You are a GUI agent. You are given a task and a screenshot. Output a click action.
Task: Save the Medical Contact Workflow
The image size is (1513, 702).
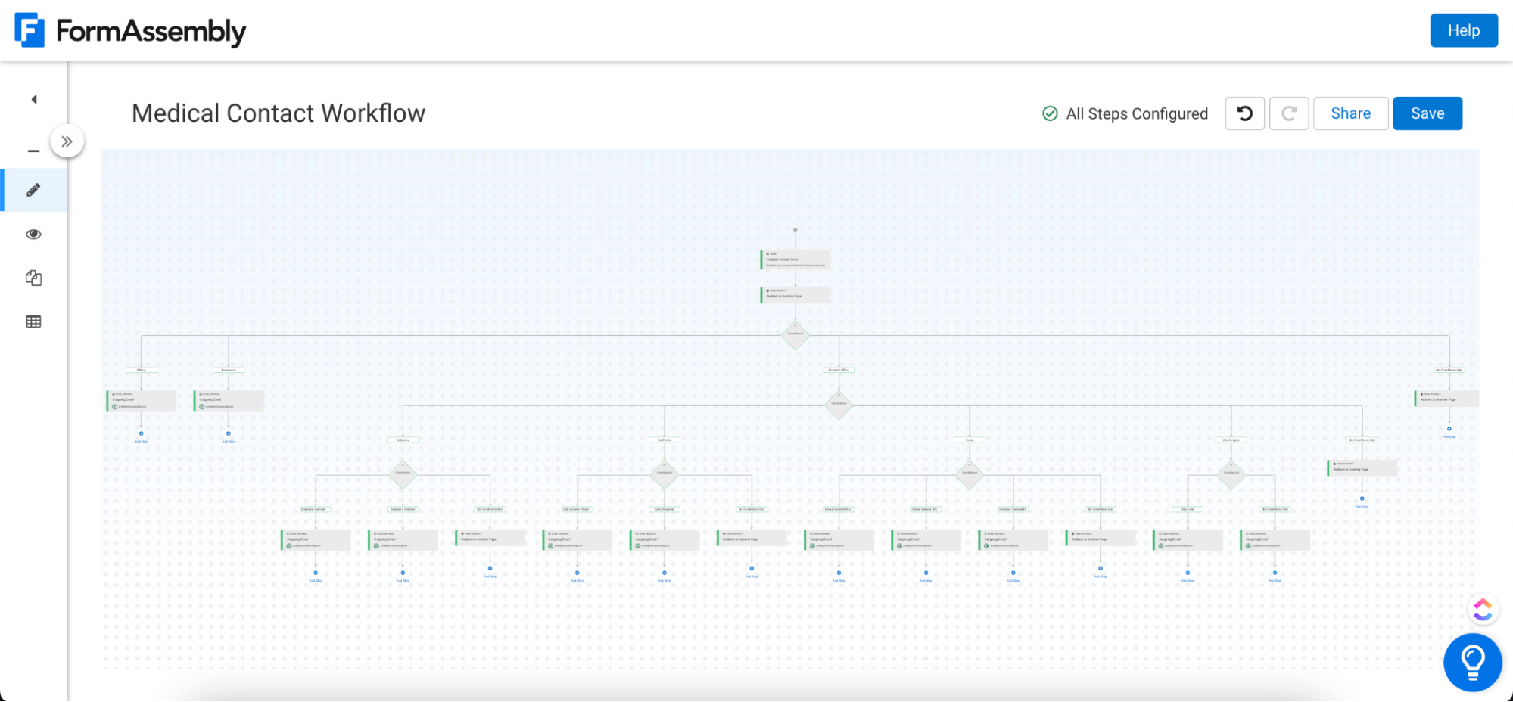(1427, 113)
